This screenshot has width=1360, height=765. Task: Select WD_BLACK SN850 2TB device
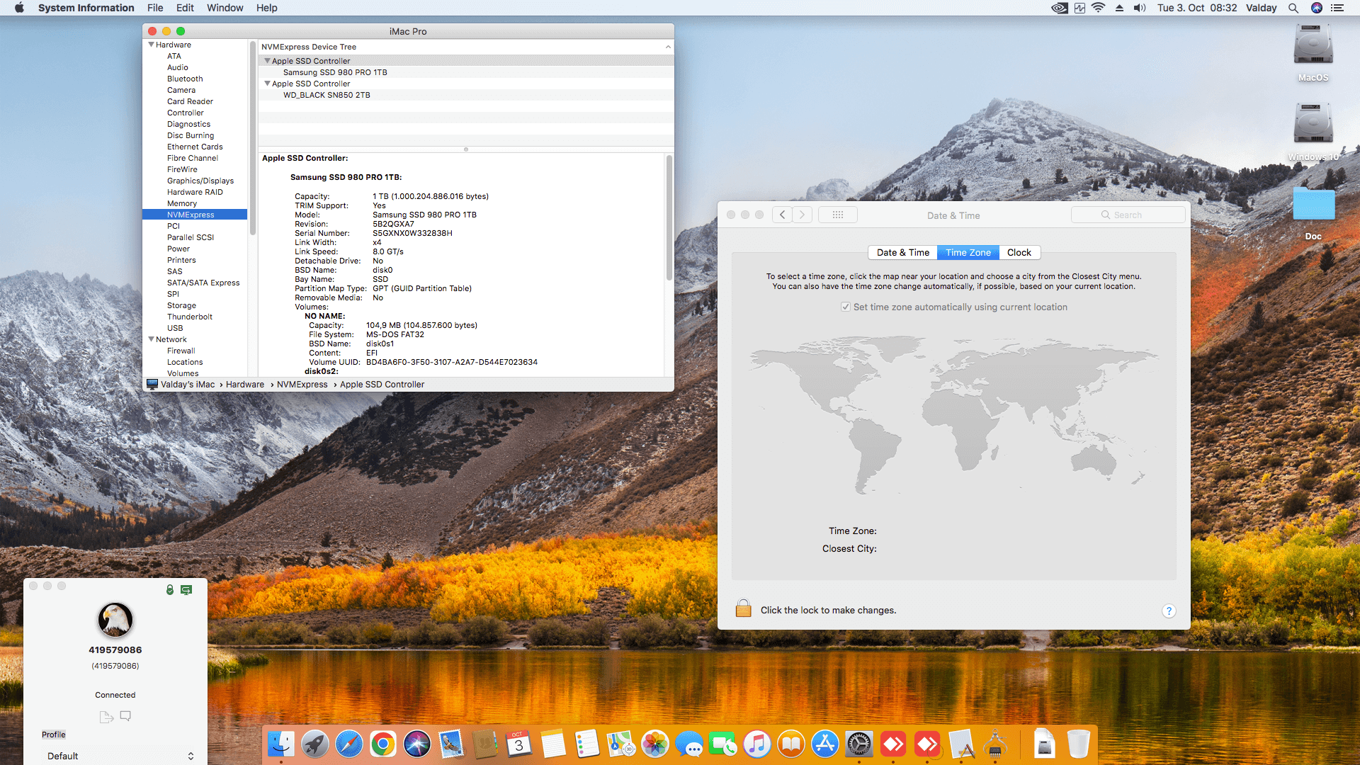coord(327,95)
